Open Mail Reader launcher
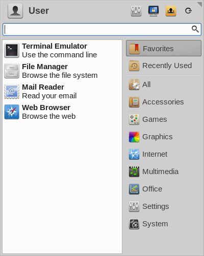Image resolution: width=204 pixels, height=256 pixels. 62,91
